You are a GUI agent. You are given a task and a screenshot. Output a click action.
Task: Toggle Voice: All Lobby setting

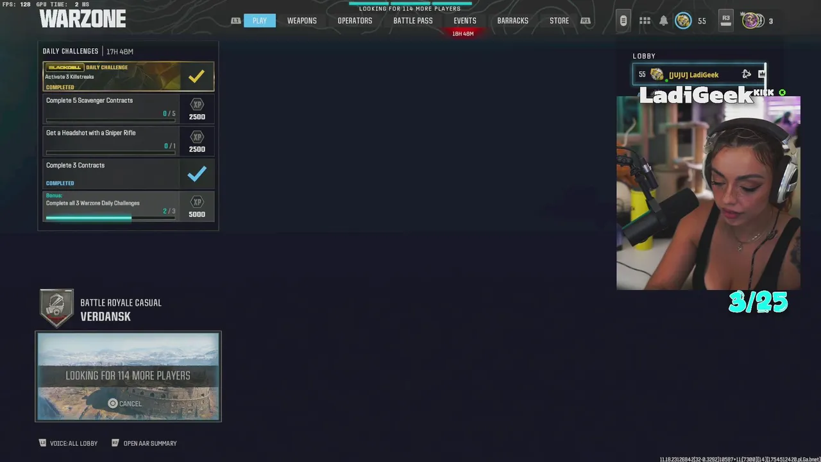(x=68, y=443)
